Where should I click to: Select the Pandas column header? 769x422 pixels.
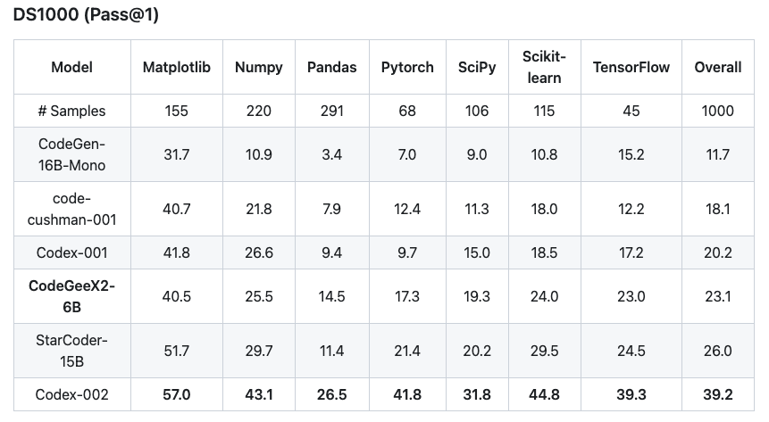coord(332,67)
